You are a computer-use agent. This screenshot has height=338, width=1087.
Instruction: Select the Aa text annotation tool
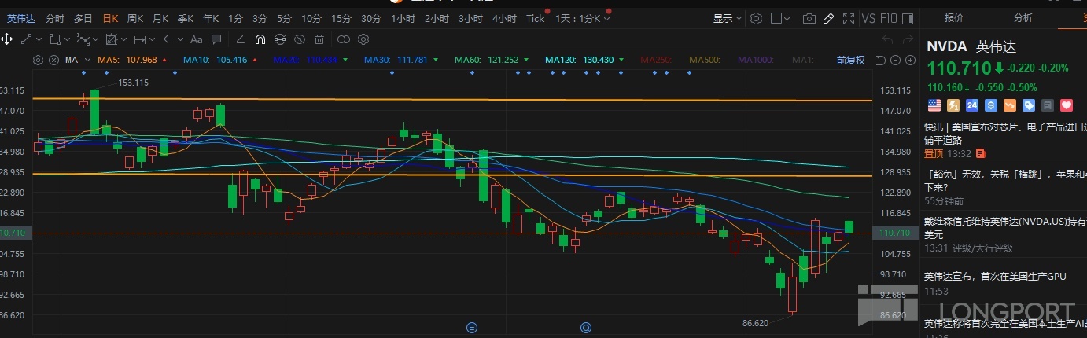196,39
